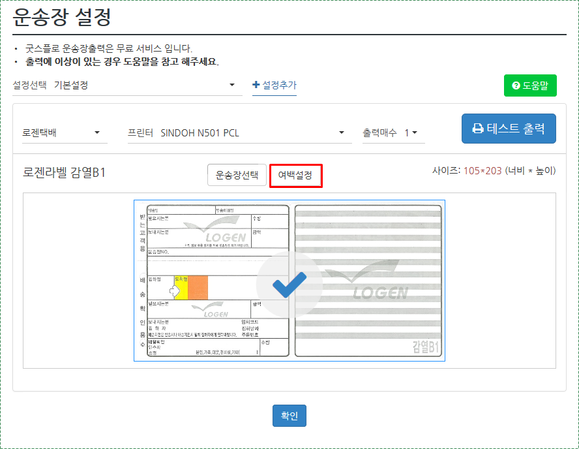Click the 운송장선택 button
This screenshot has width=579, height=449.
coord(237,175)
